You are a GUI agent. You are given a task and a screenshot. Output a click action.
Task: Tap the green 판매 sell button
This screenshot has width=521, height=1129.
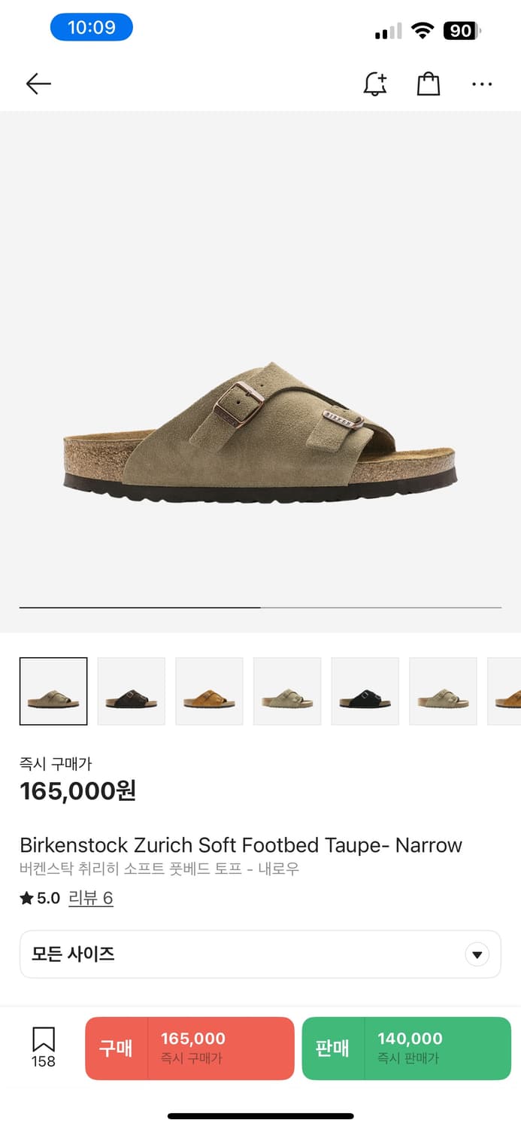[407, 1048]
